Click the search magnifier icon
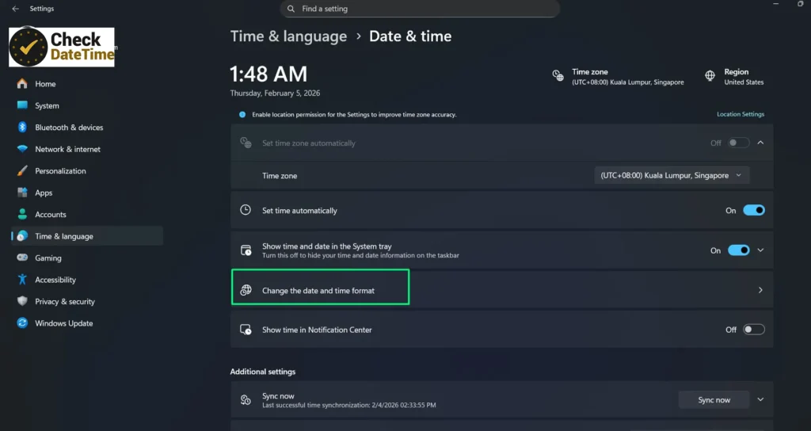This screenshot has height=431, width=811. tap(291, 9)
